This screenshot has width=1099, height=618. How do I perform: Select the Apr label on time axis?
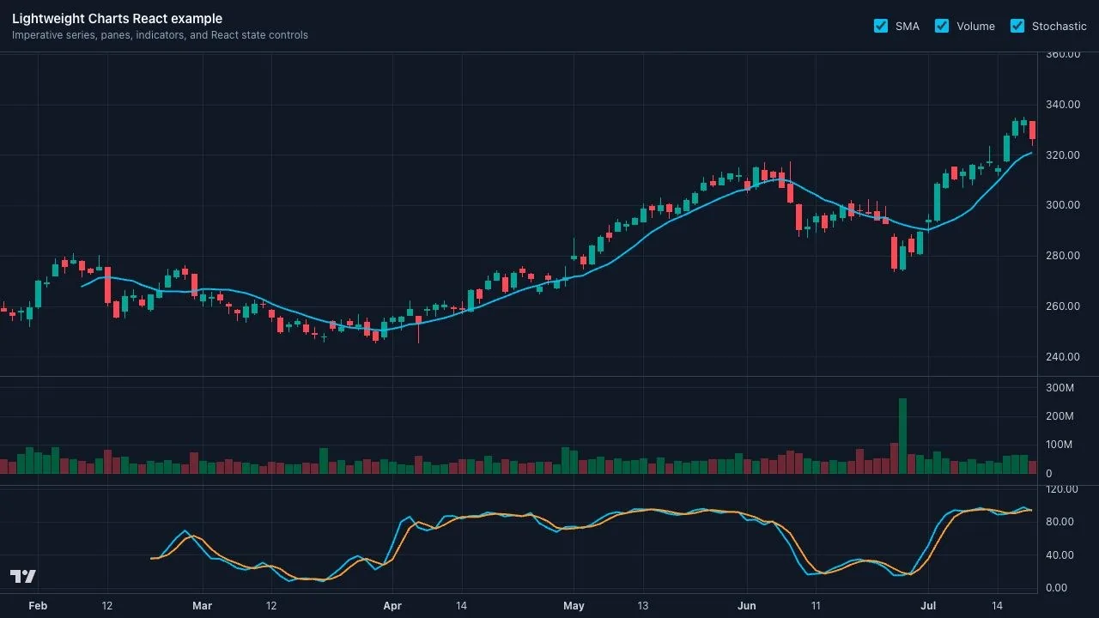tap(392, 606)
